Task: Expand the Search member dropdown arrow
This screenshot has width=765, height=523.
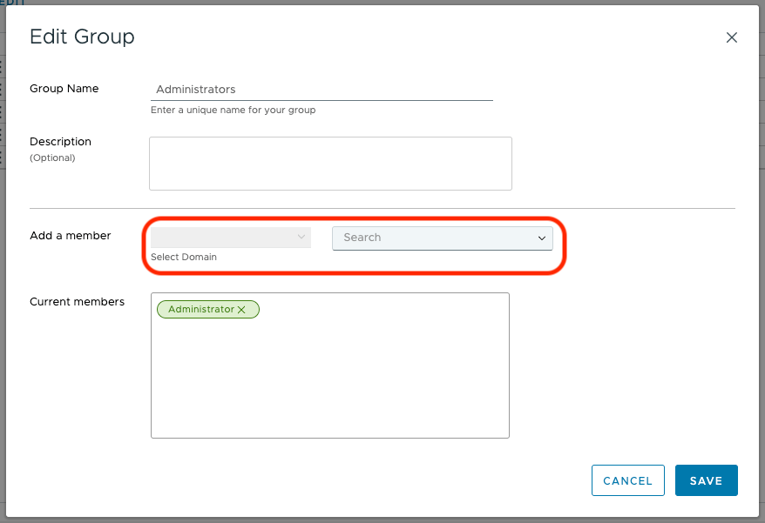Action: click(542, 238)
